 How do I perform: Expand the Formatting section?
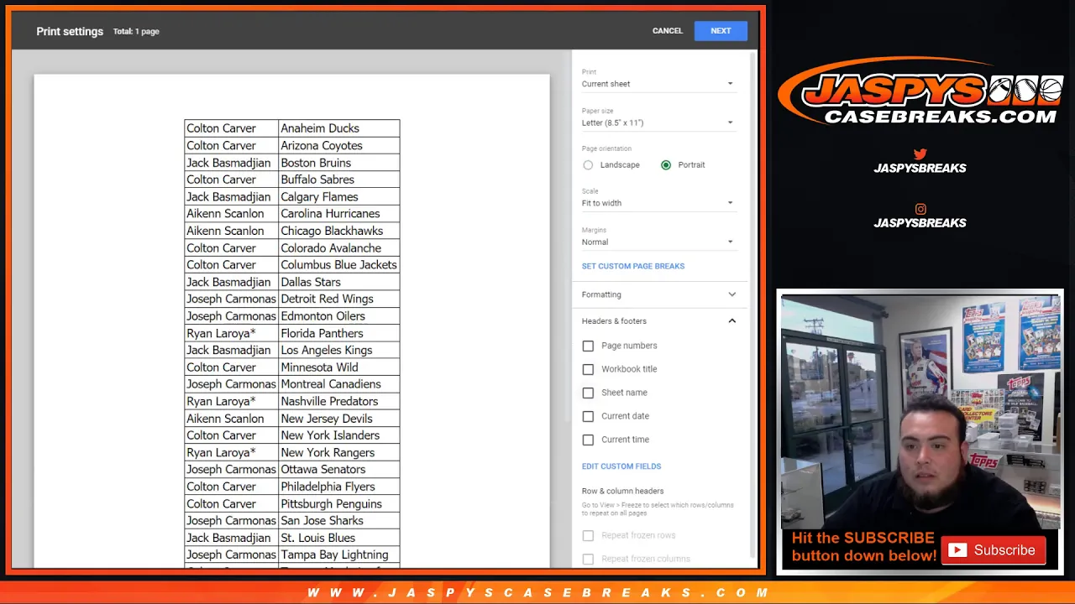point(659,294)
